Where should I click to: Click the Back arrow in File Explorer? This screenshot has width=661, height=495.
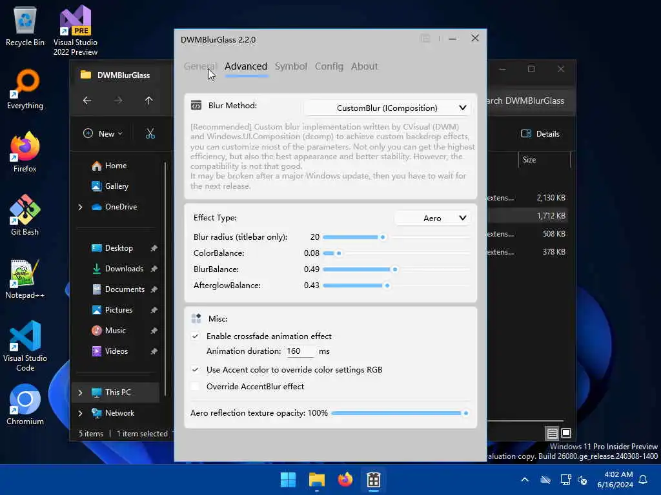click(87, 101)
